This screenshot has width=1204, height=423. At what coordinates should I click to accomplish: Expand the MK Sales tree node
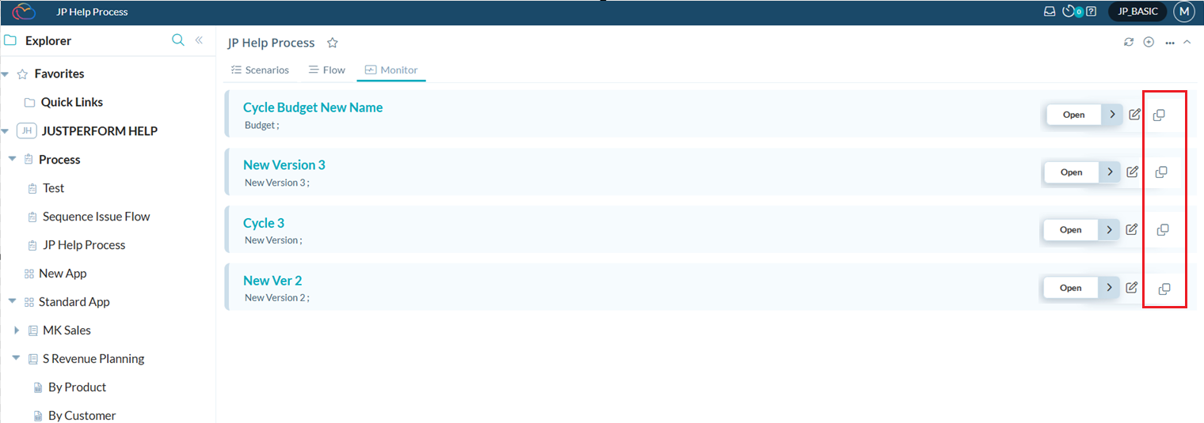tap(17, 330)
